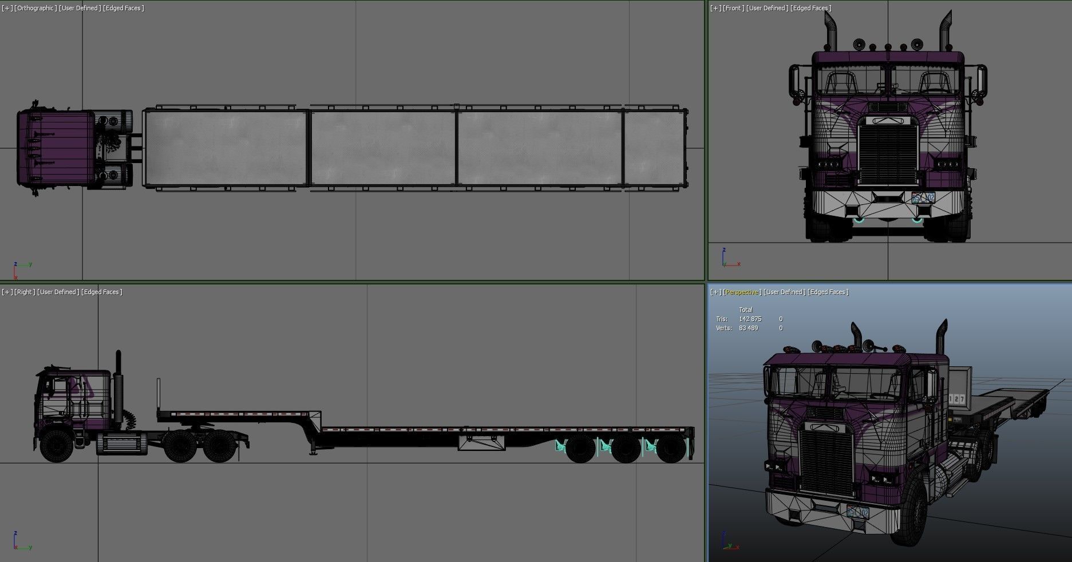
Task: Select the truck license plate in Perspective viewport
Action: click(x=857, y=512)
